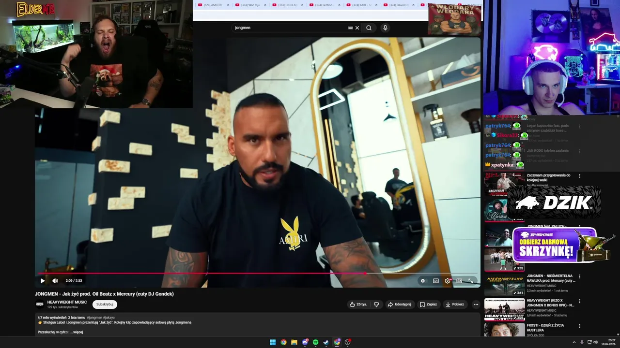The image size is (620, 348).
Task: Open options menu for HEAVYWEIGHT KIZO video
Action: point(579,301)
